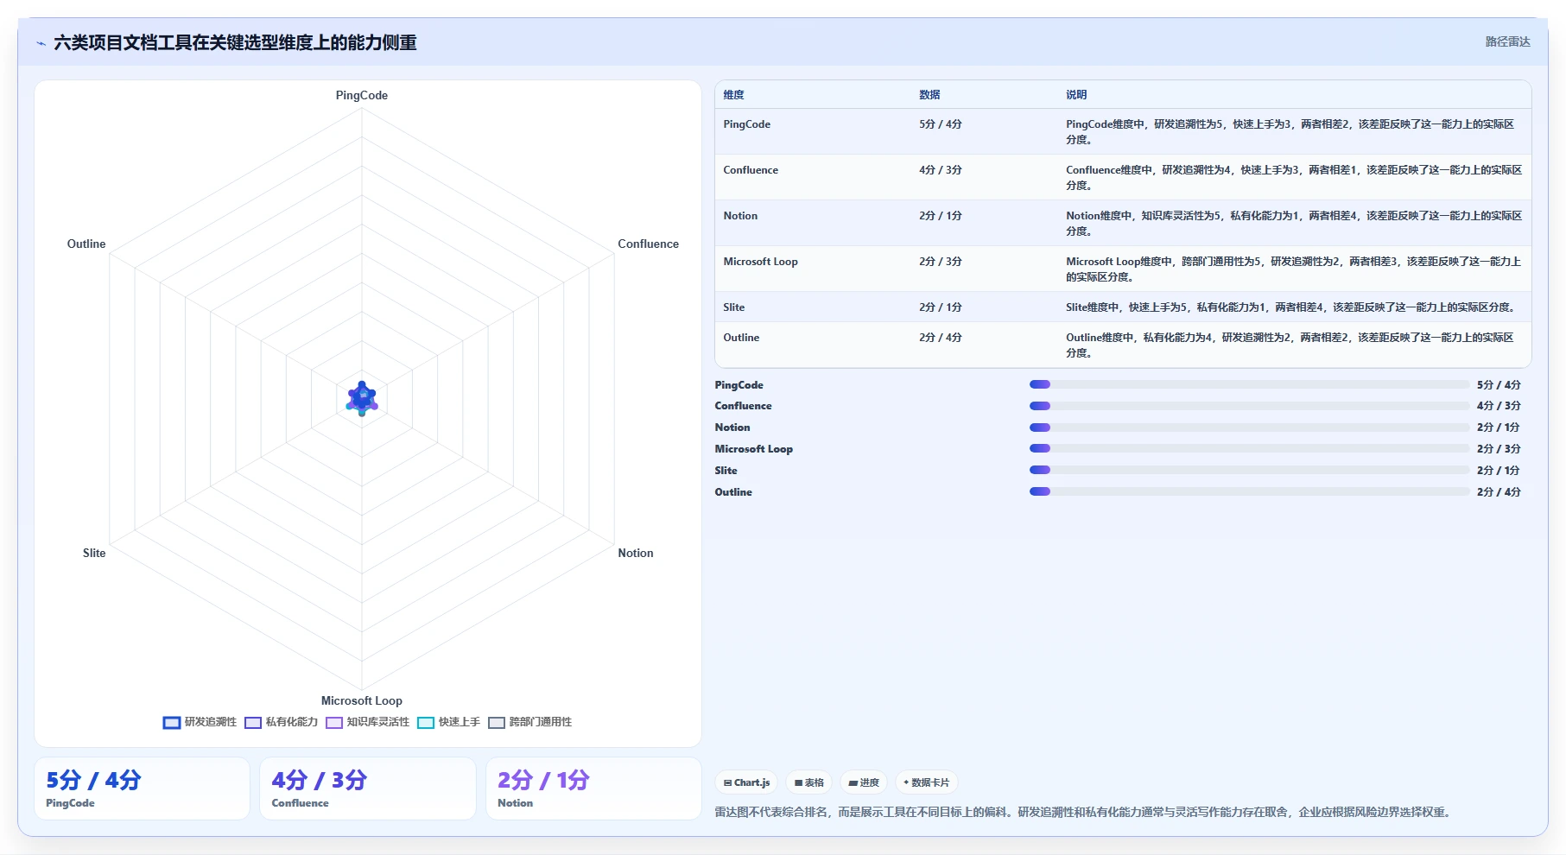Image resolution: width=1566 pixels, height=855 pixels.
Task: Click the PingCode axis label on the radar
Action: (362, 95)
